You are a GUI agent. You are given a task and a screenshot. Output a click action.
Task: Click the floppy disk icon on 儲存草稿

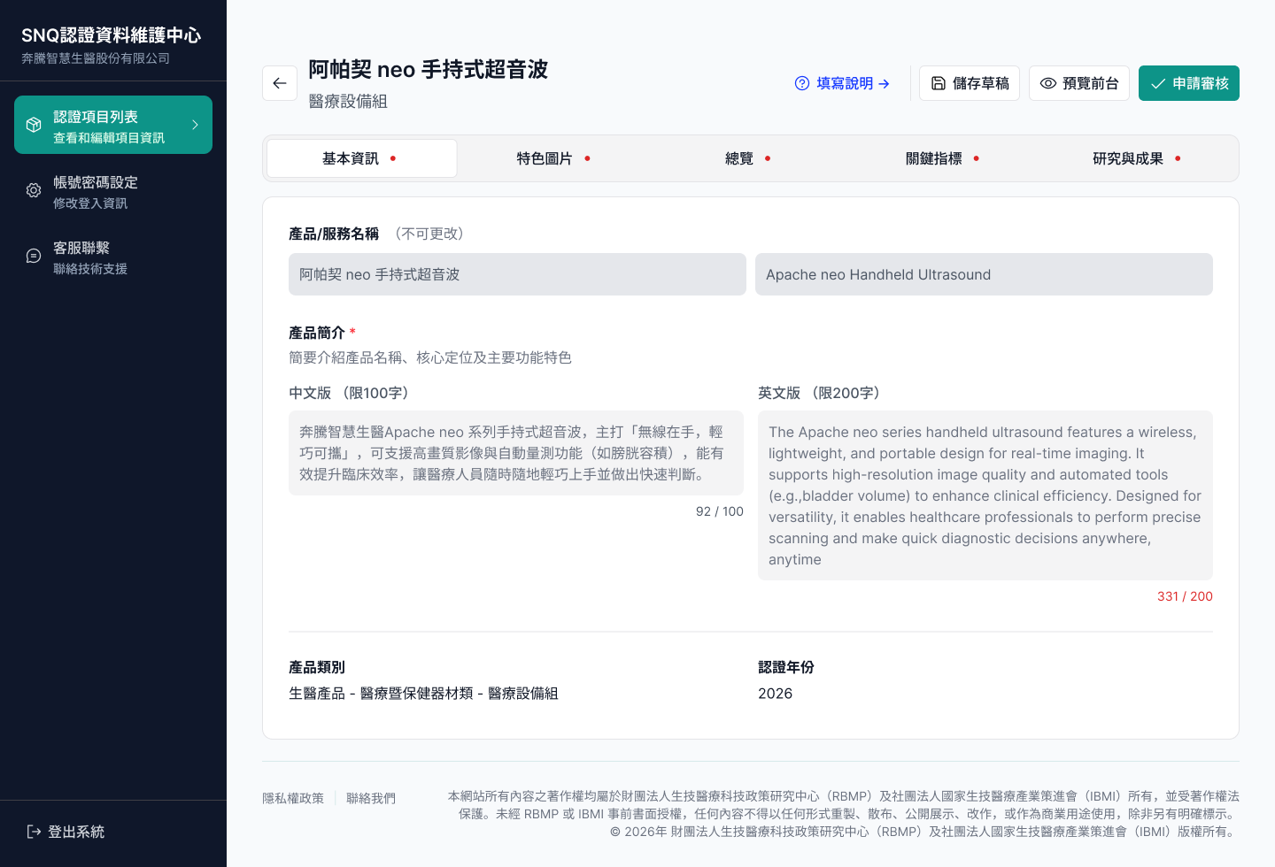coord(939,82)
